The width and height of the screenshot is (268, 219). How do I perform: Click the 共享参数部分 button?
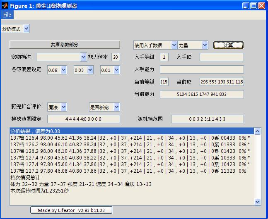[65, 45]
